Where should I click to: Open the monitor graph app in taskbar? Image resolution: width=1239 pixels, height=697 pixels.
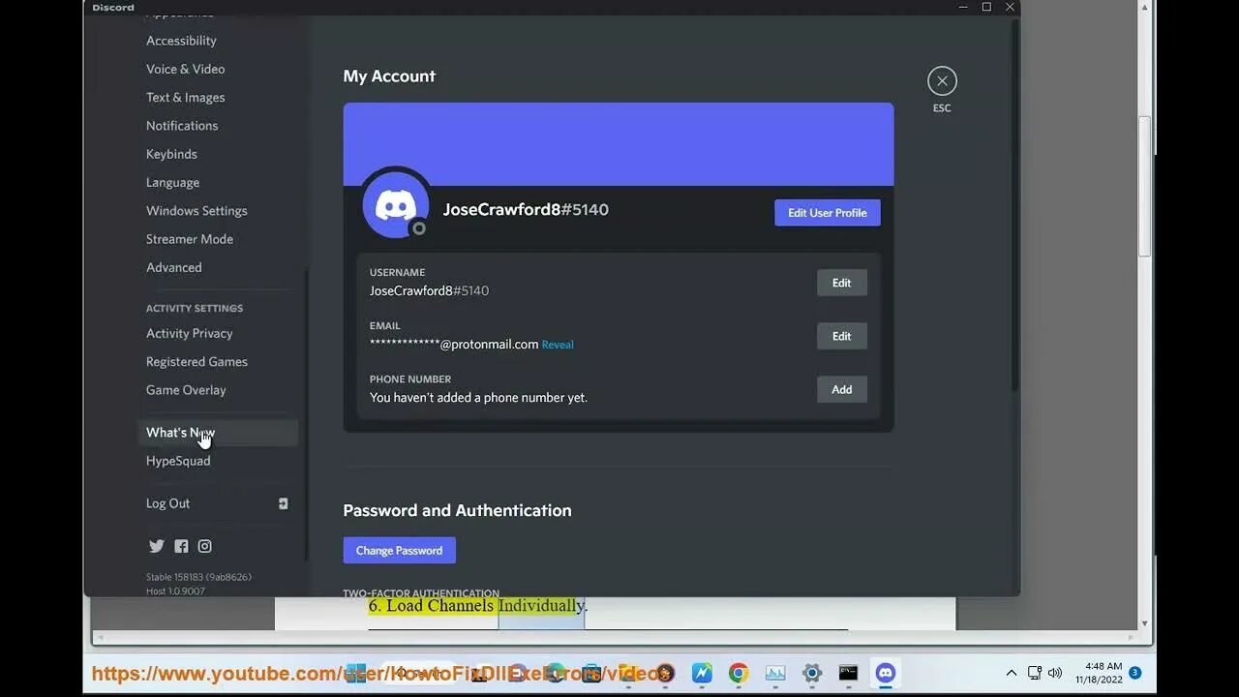point(775,673)
